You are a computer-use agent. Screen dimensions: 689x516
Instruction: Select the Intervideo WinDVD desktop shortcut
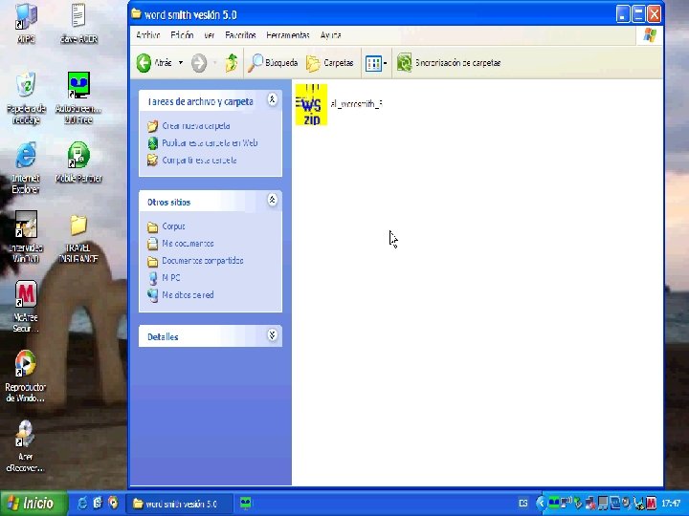point(26,237)
